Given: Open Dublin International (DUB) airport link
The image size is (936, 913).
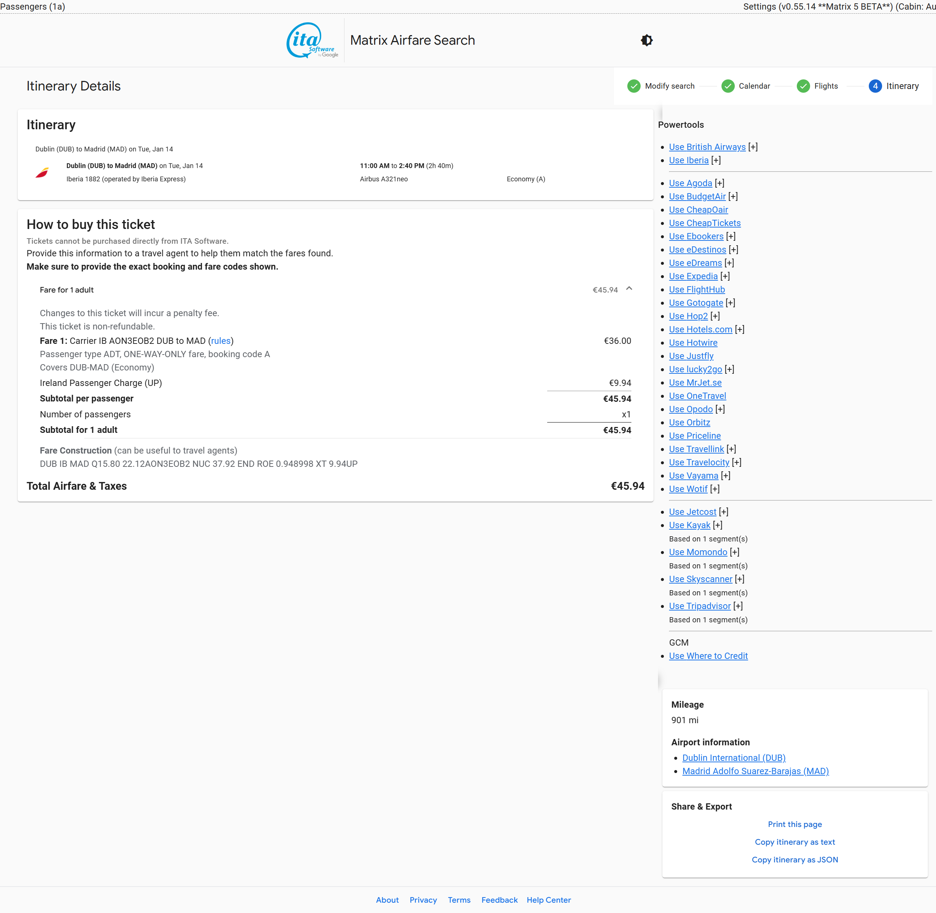Looking at the screenshot, I should click(733, 758).
